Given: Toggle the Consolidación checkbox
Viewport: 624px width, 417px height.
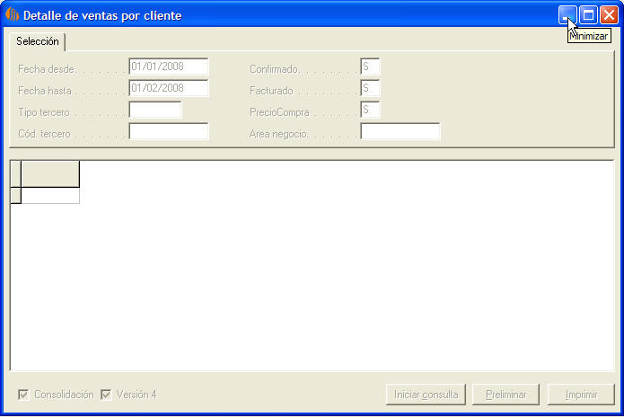Looking at the screenshot, I should [23, 395].
